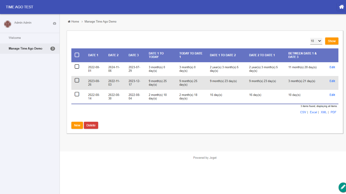Expand the user menu plus icon

point(54,23)
